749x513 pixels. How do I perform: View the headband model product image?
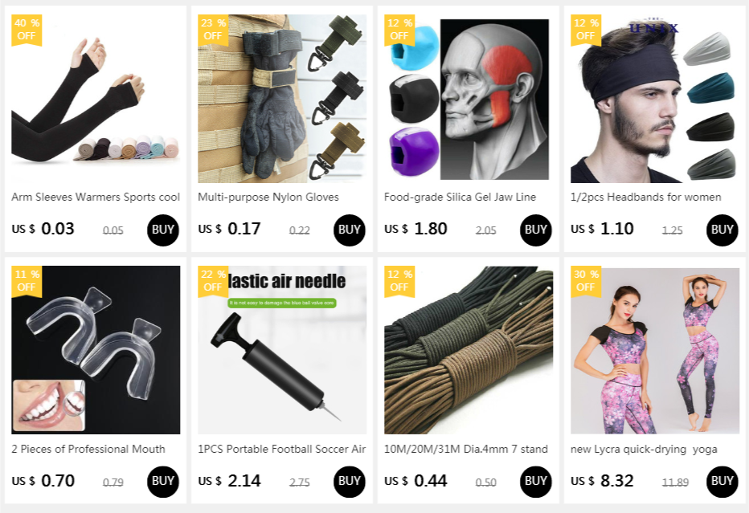pos(654,98)
